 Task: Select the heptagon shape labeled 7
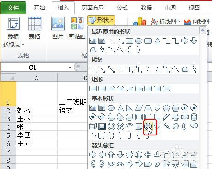185,108
